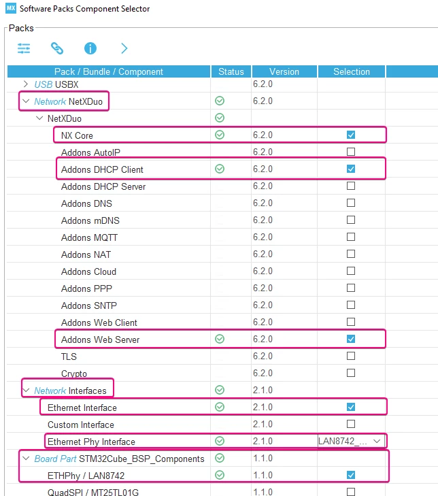
Task: Uncheck Ethernet Interface checkbox
Action: 351,407
